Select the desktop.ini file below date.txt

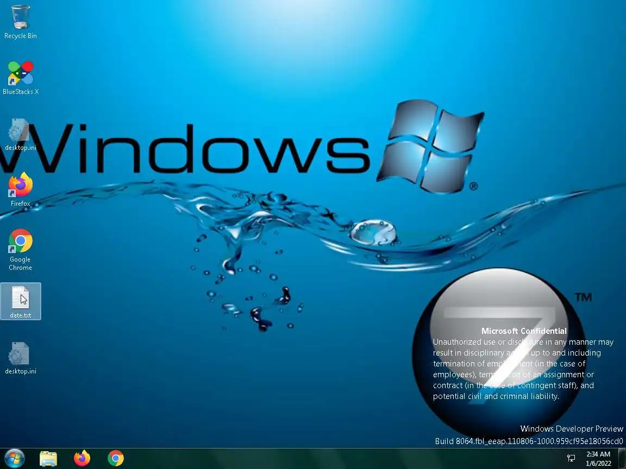20,358
